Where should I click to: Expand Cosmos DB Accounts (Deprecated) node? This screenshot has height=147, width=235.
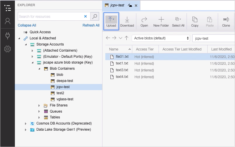26,123
